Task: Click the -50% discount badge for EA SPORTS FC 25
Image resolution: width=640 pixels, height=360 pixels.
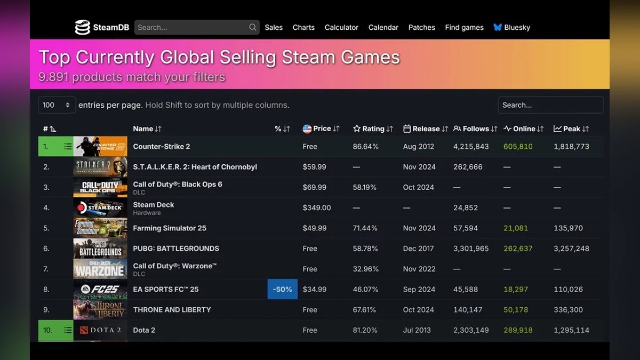Action: pos(282,290)
